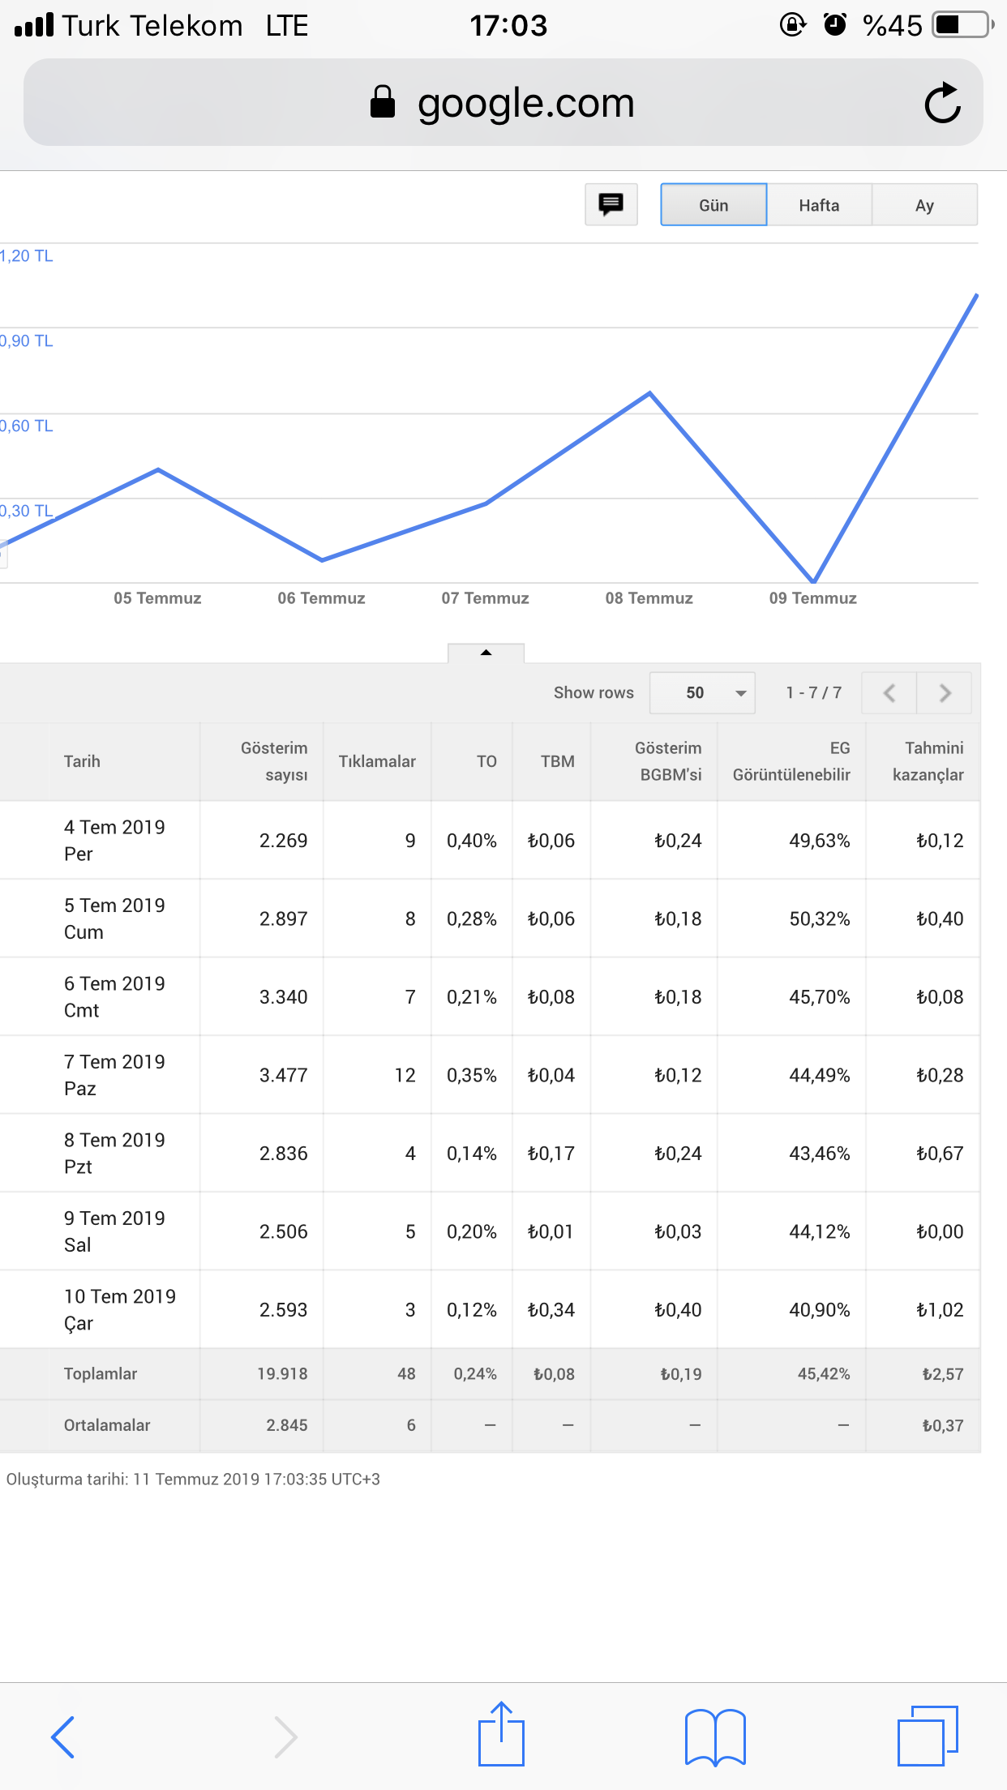Open the Safari share sheet icon

(x=501, y=1733)
